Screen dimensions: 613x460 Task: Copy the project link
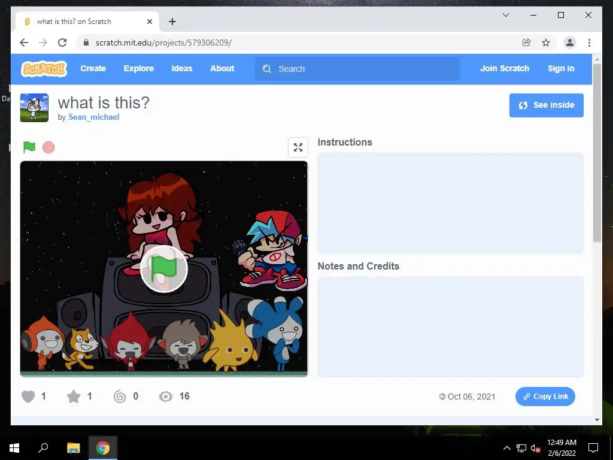(x=545, y=397)
